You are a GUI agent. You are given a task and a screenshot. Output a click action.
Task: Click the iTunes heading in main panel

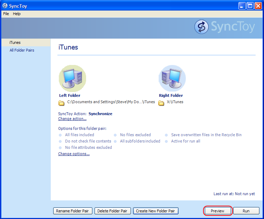pos(68,47)
